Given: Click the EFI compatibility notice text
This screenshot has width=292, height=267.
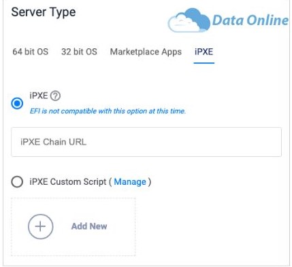Looking at the screenshot, I should tap(108, 111).
